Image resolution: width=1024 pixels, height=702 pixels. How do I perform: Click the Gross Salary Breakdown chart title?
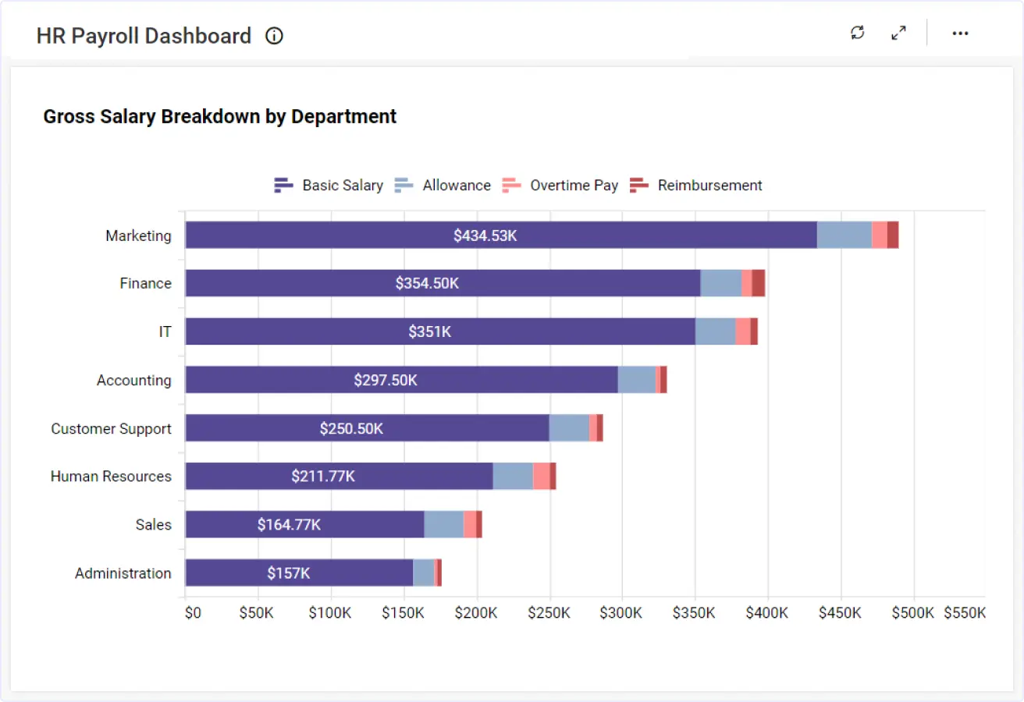point(219,117)
